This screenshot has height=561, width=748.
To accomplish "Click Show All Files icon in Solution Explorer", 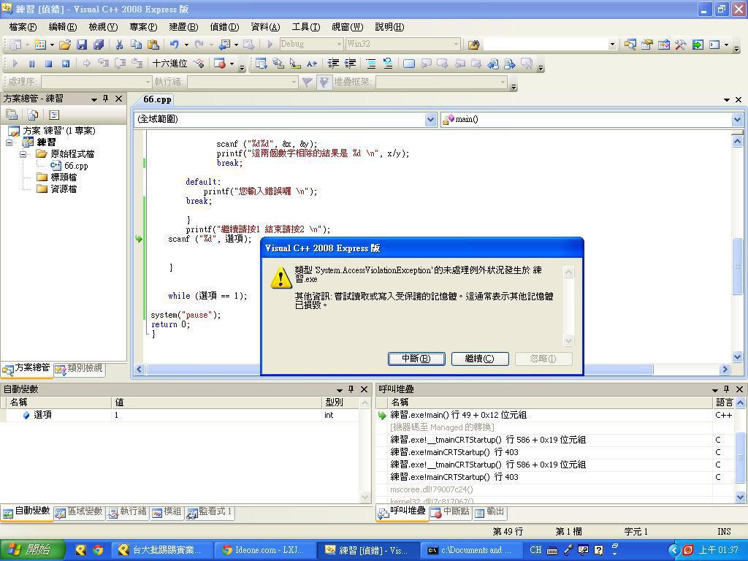I will coord(33,115).
